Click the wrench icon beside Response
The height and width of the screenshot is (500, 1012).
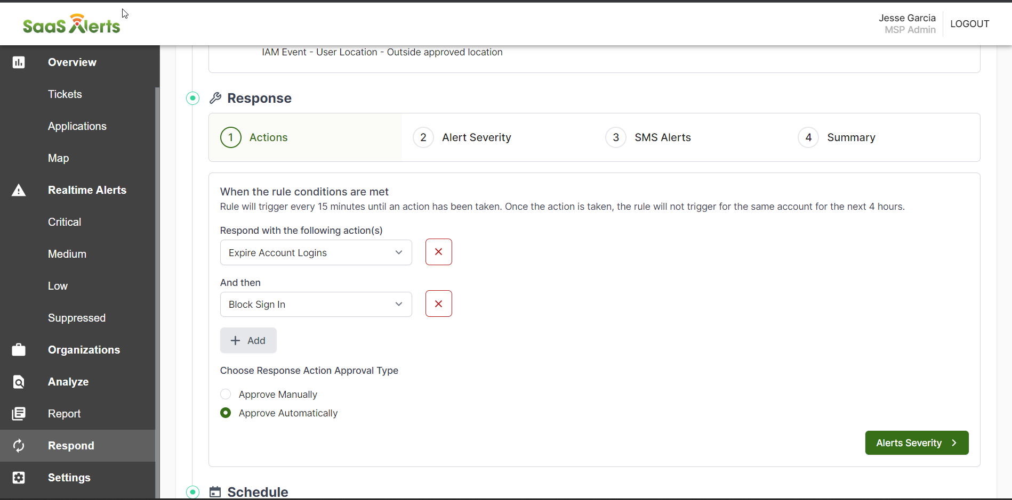215,98
